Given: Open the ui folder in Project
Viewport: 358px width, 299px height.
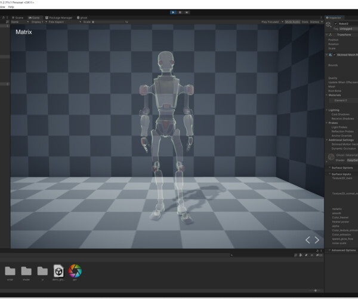Looking at the screenshot, I should (x=42, y=273).
